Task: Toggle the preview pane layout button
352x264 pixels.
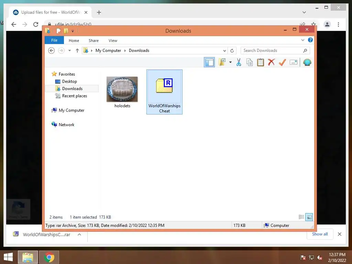Action: 209,63
